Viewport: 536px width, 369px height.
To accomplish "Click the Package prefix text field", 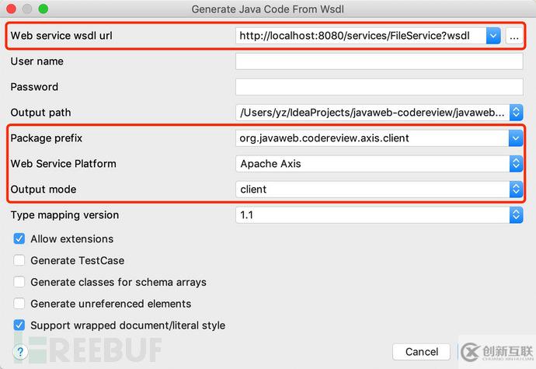I will pos(371,138).
